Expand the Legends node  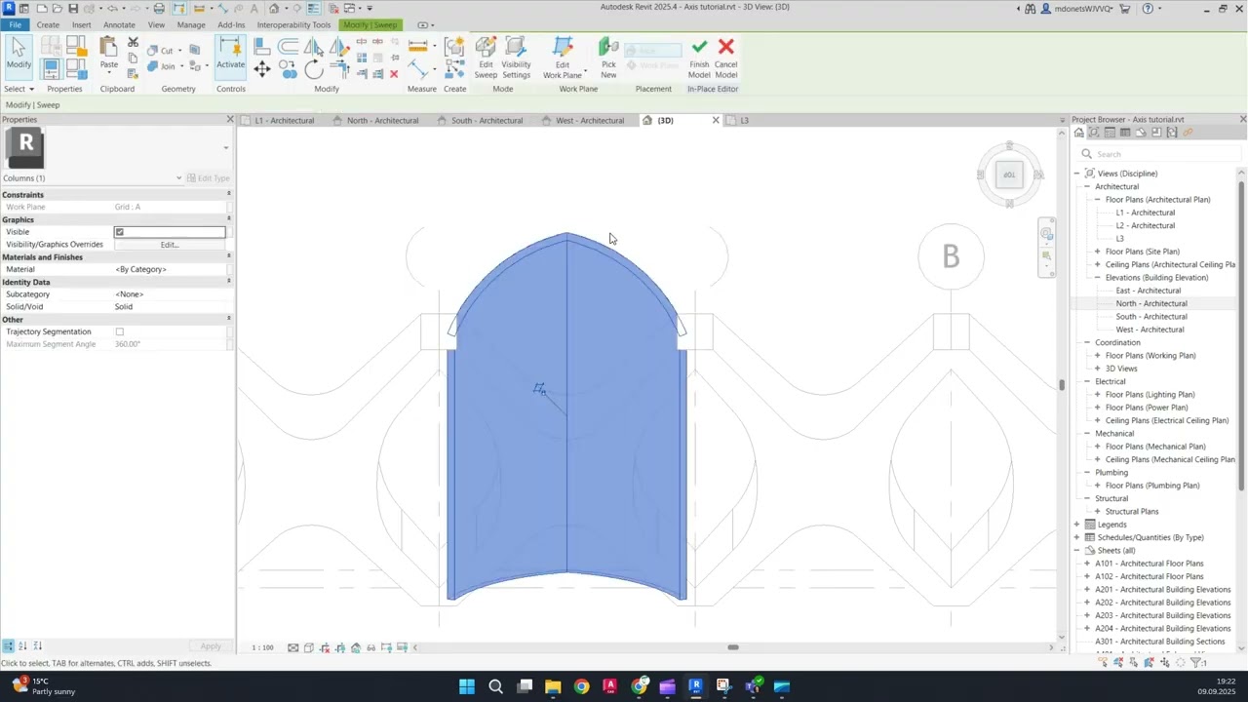(x=1077, y=525)
